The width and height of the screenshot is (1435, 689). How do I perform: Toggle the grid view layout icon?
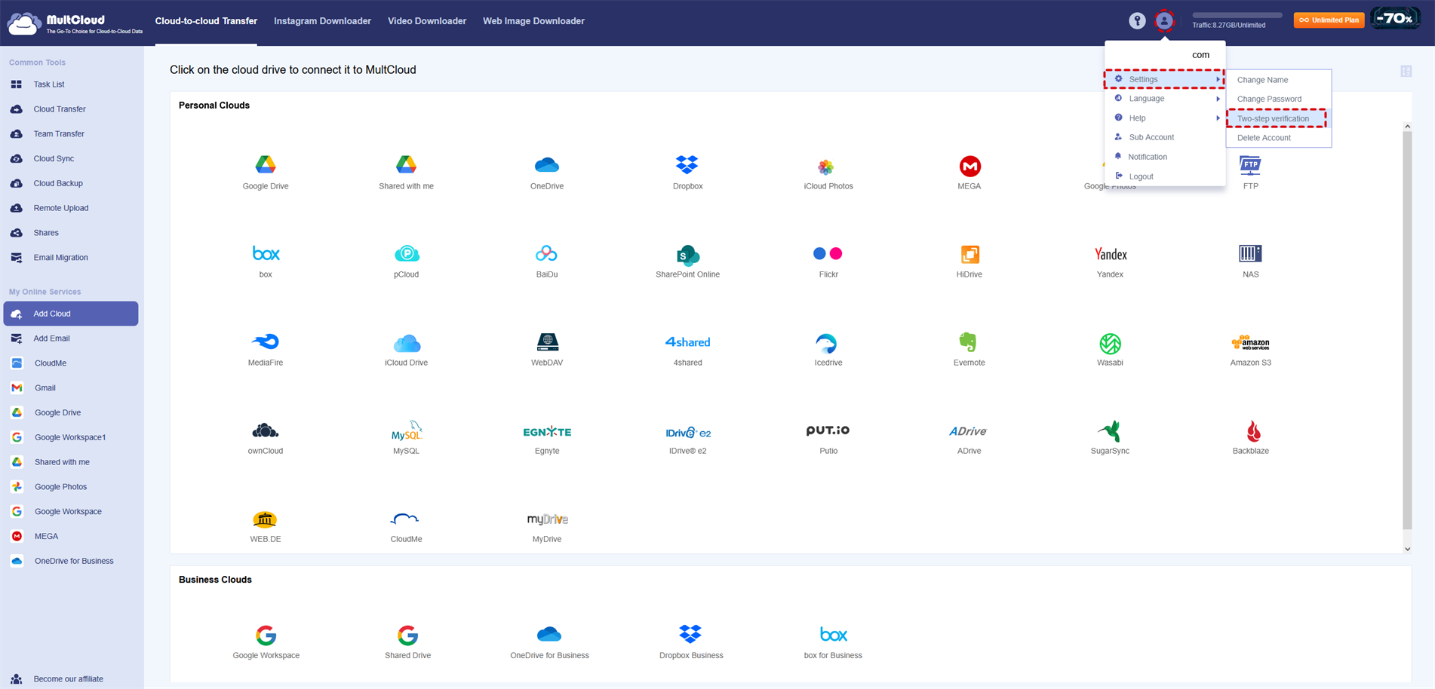1406,71
